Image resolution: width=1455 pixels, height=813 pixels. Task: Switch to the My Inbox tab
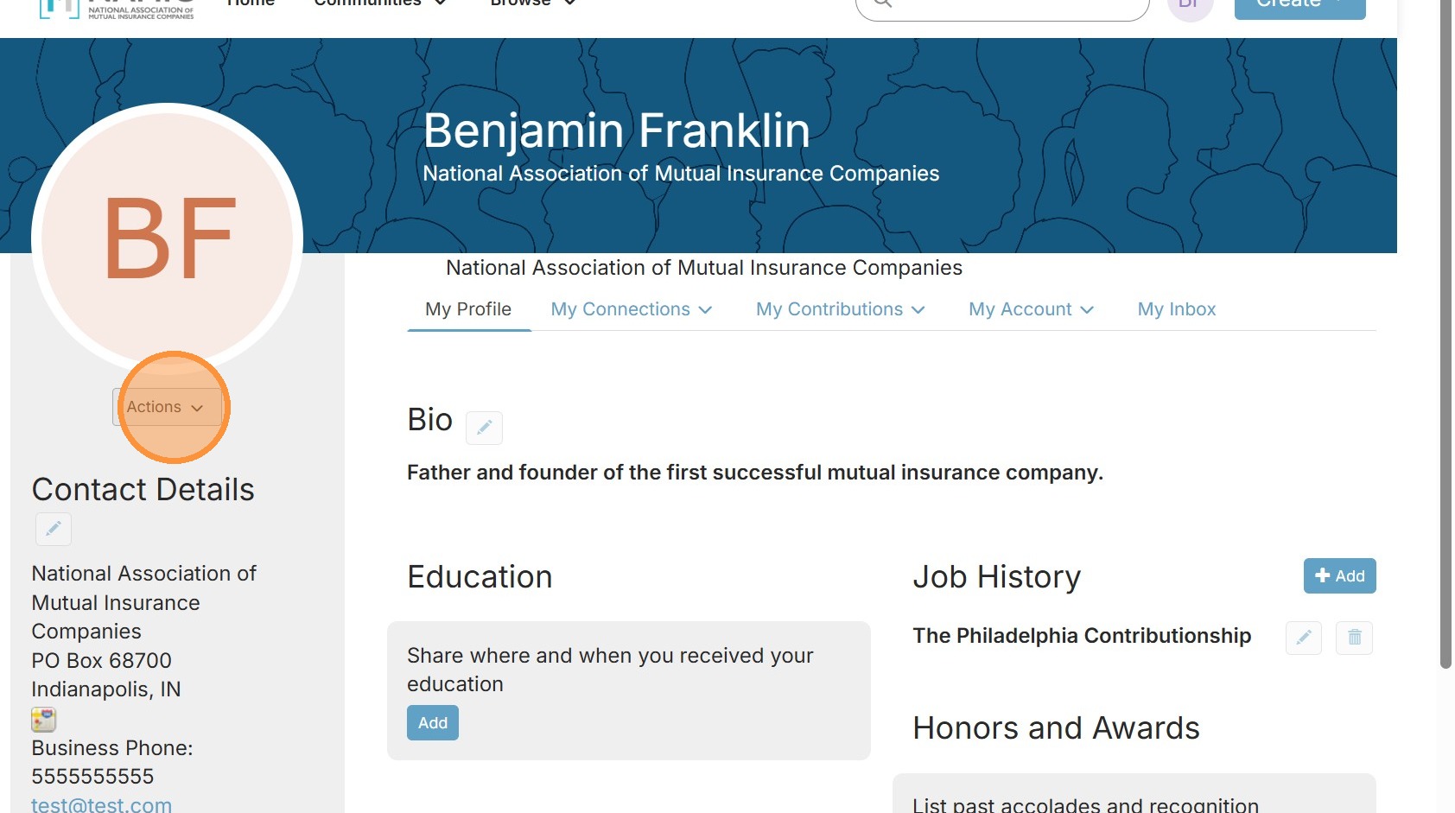(1176, 309)
